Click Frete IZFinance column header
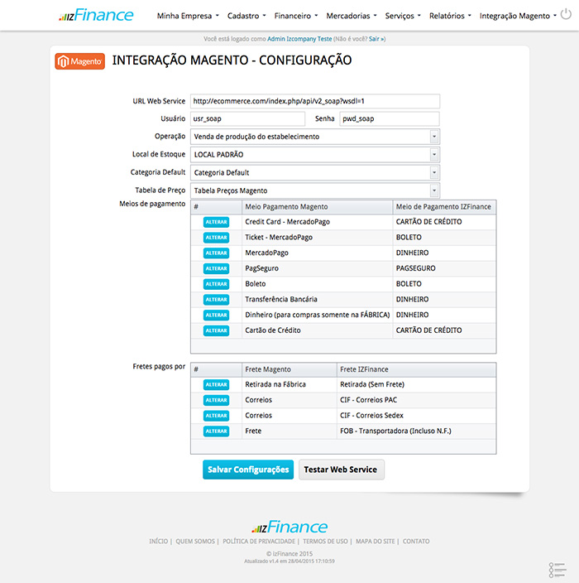Image resolution: width=579 pixels, height=583 pixels. coord(416,369)
